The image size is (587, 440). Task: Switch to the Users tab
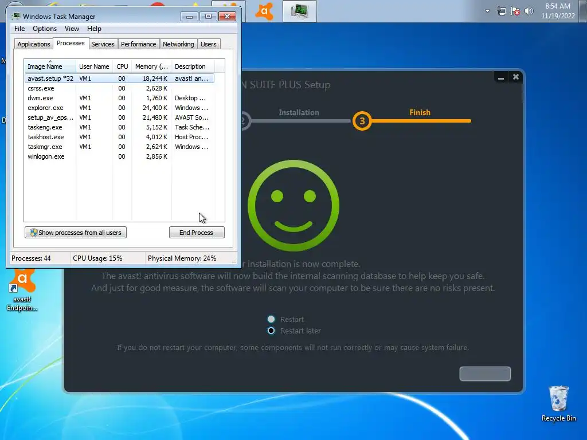coord(209,44)
